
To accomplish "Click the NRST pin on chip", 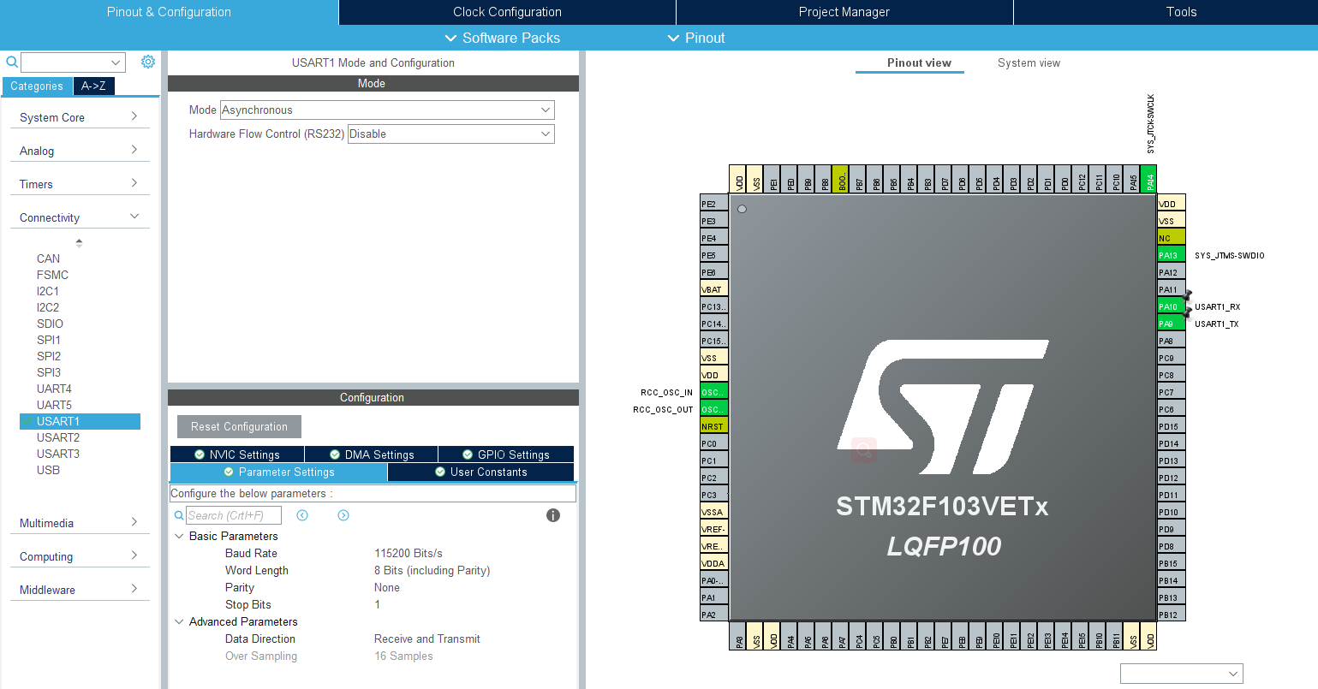I will click(714, 425).
